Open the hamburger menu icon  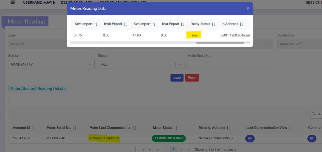13,2
